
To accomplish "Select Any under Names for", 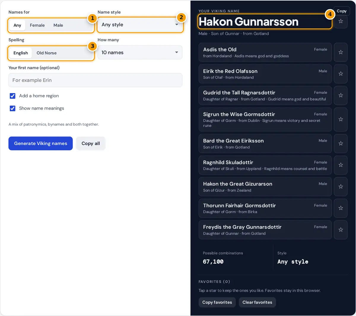I will (x=17, y=25).
